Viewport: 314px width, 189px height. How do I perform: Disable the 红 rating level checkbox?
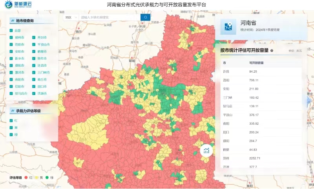[11, 121]
